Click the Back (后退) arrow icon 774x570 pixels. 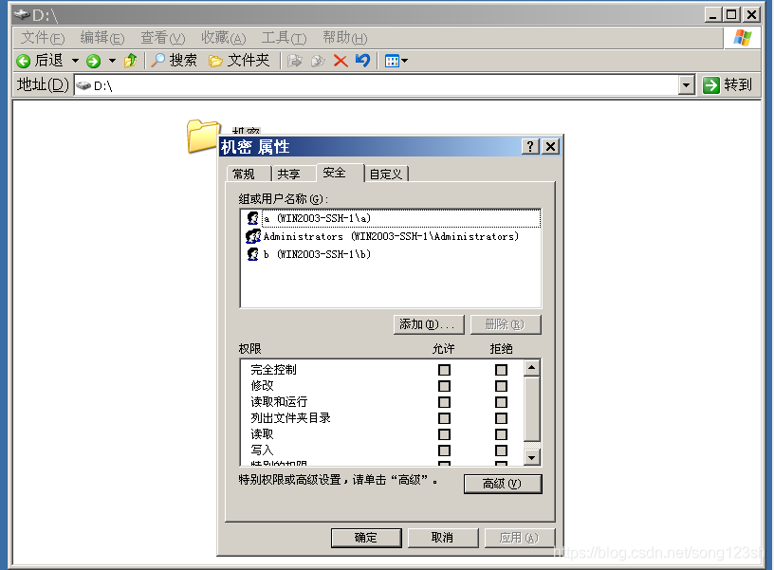coord(23,62)
